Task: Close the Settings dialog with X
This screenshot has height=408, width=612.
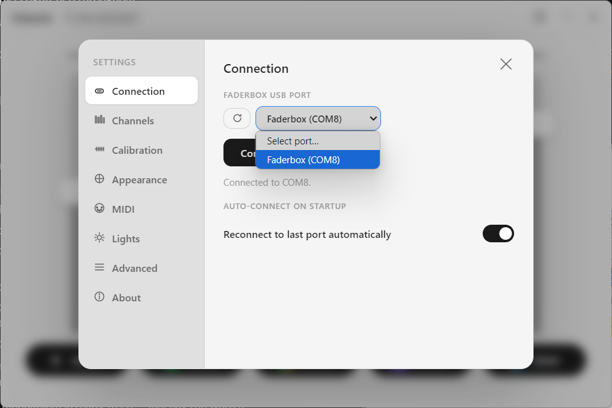Action: [x=506, y=64]
